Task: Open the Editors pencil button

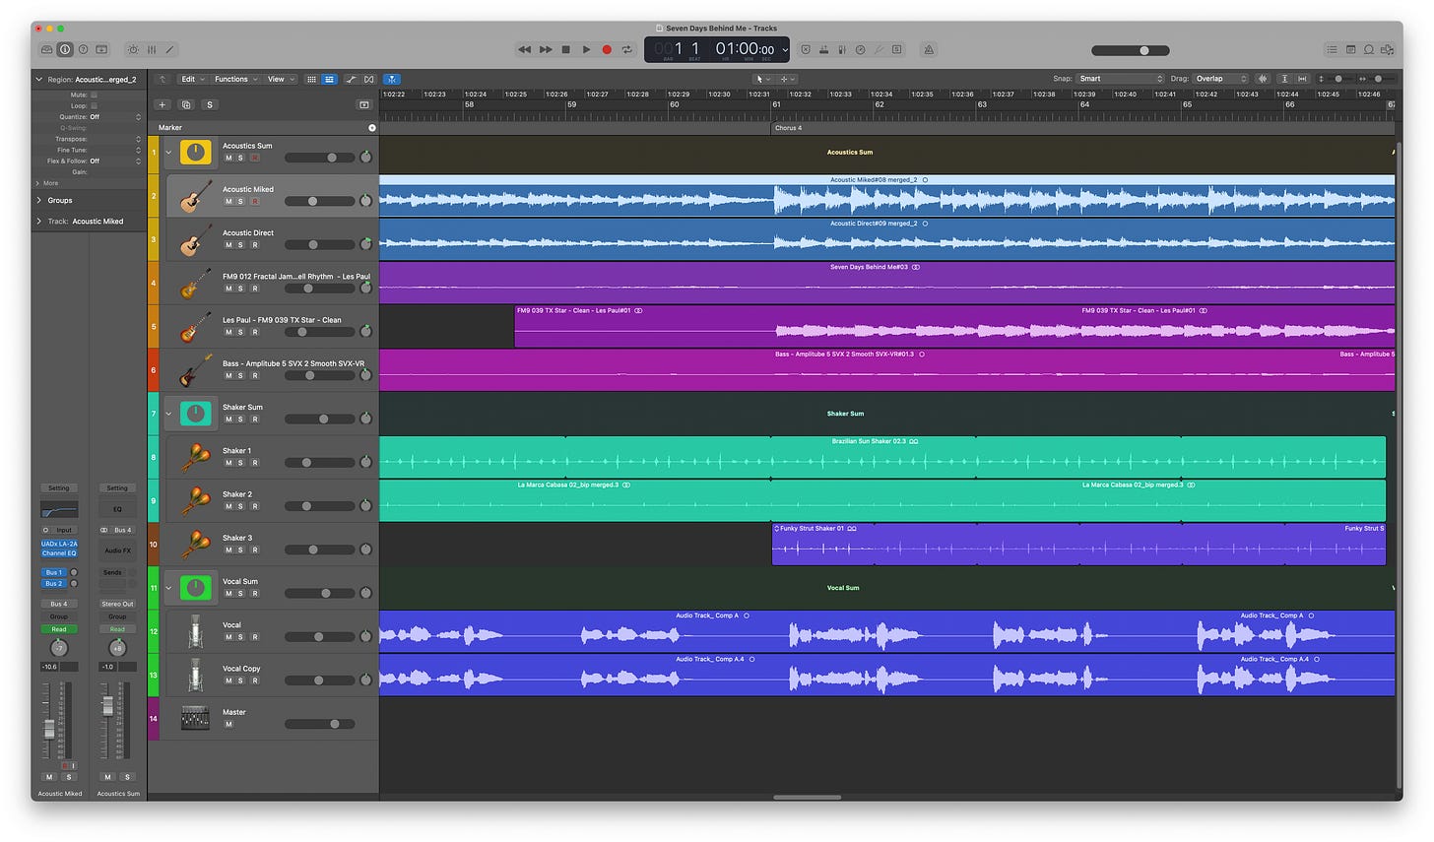Action: (x=169, y=49)
